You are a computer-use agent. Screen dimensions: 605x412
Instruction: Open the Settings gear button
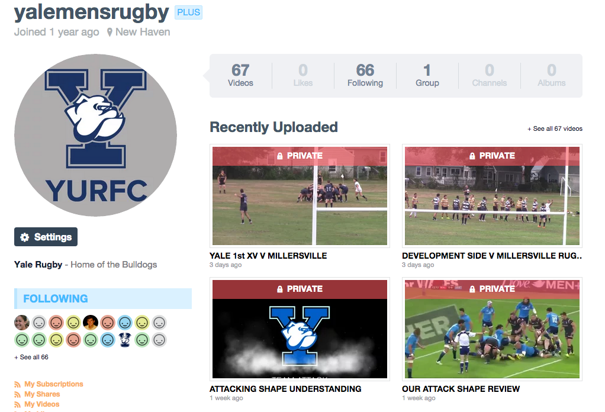(46, 237)
